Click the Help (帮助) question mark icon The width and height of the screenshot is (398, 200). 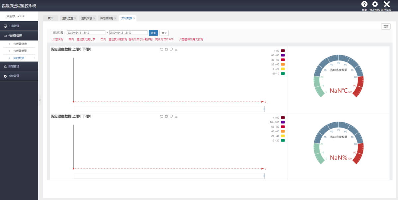point(364,4)
